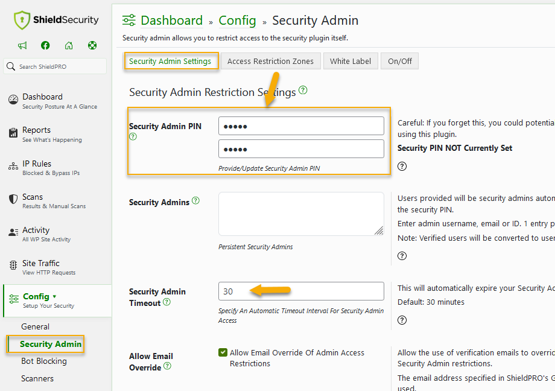Open the lifebuoy help icon
555x391 pixels.
coord(92,45)
